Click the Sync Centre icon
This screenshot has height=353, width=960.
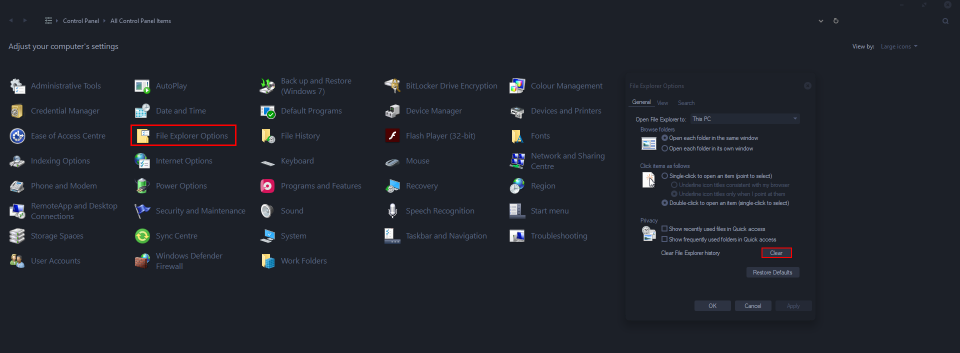142,236
